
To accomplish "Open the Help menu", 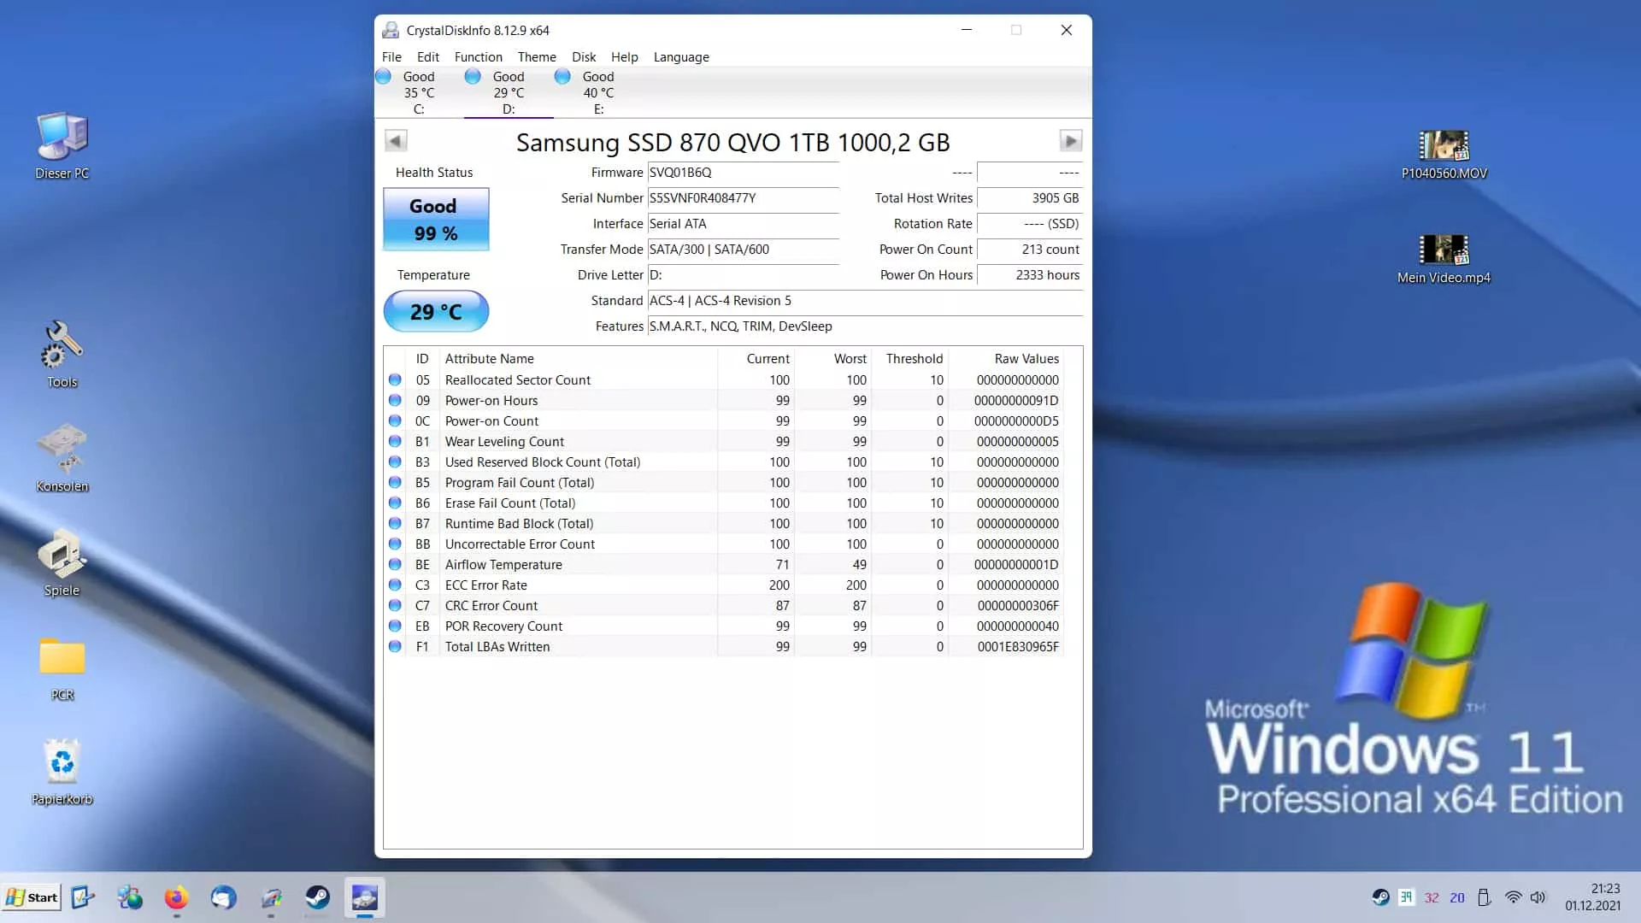I will [625, 57].
